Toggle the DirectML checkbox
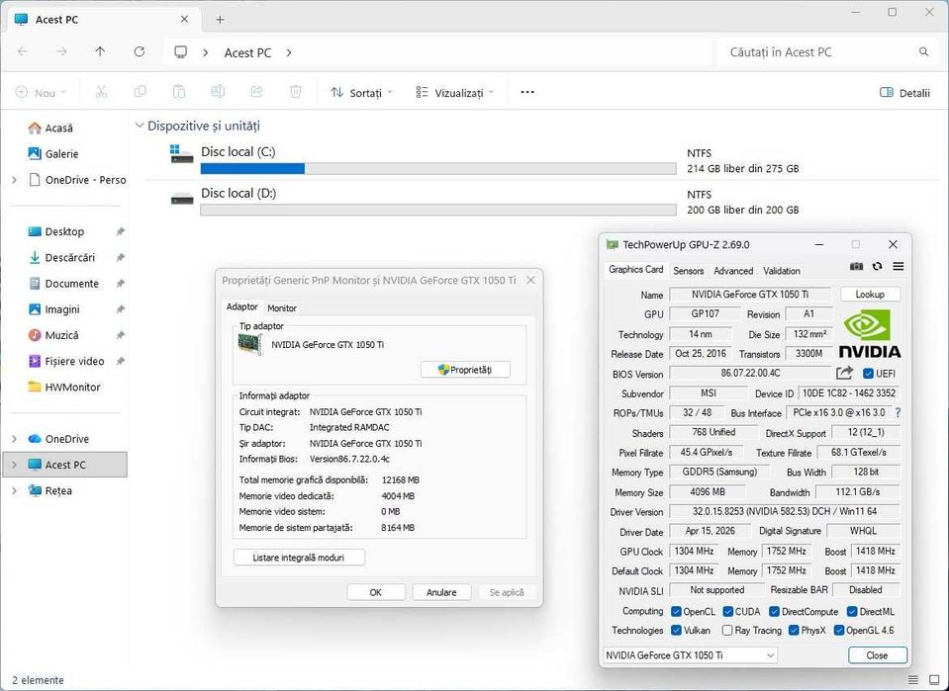Image resolution: width=949 pixels, height=691 pixels. click(852, 612)
